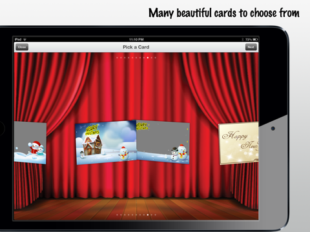This screenshot has height=232, width=310.
Task: Click the highlighted page dot at bottom
Action: [148, 215]
